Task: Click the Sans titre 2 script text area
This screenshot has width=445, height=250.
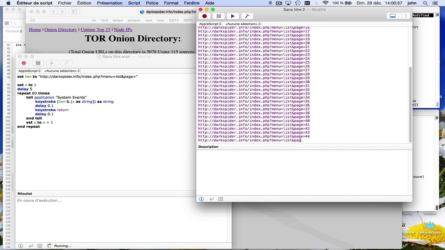Action: pos(302,84)
